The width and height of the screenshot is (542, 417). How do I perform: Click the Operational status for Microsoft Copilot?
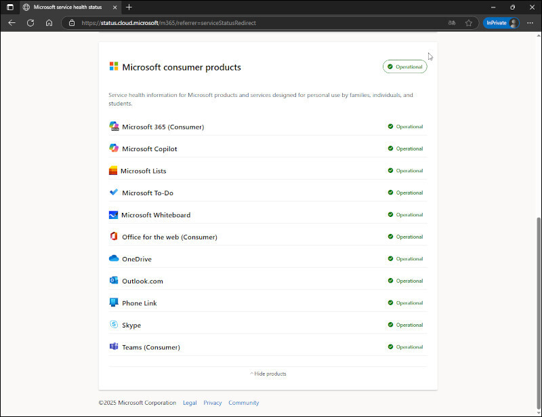pos(405,148)
